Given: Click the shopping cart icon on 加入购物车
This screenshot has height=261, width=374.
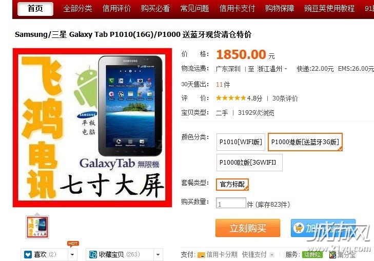Looking at the screenshot, I should click(x=299, y=228).
